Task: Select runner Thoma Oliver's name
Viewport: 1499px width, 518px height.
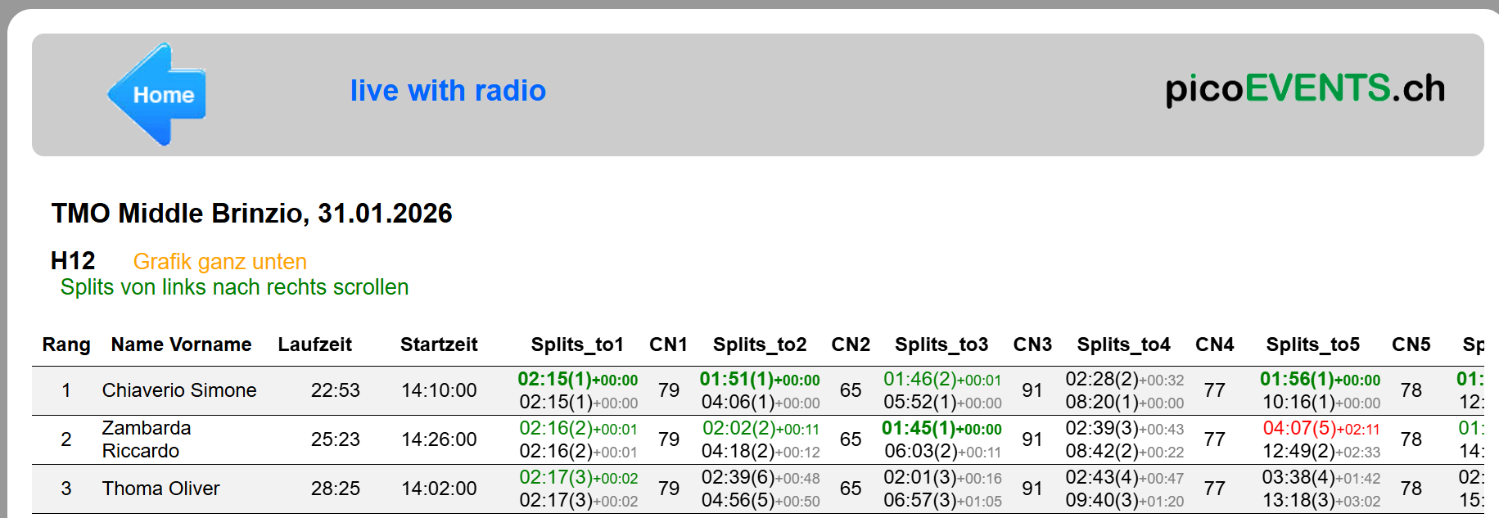Action: (160, 489)
